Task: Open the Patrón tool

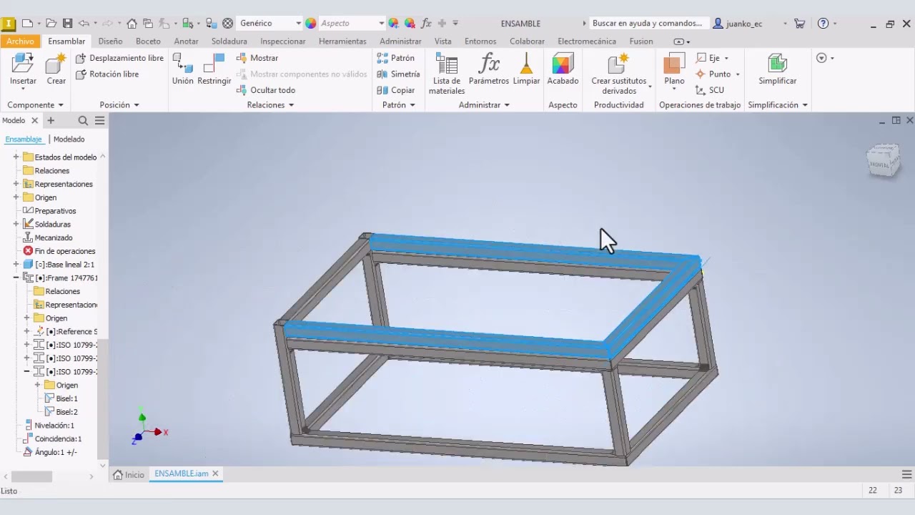Action: coord(395,58)
